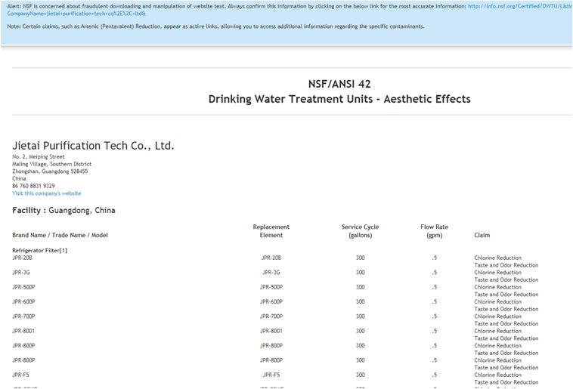Open Chlorine Reduction claim for JPR-F5
This screenshot has width=573, height=389.
pos(497,375)
